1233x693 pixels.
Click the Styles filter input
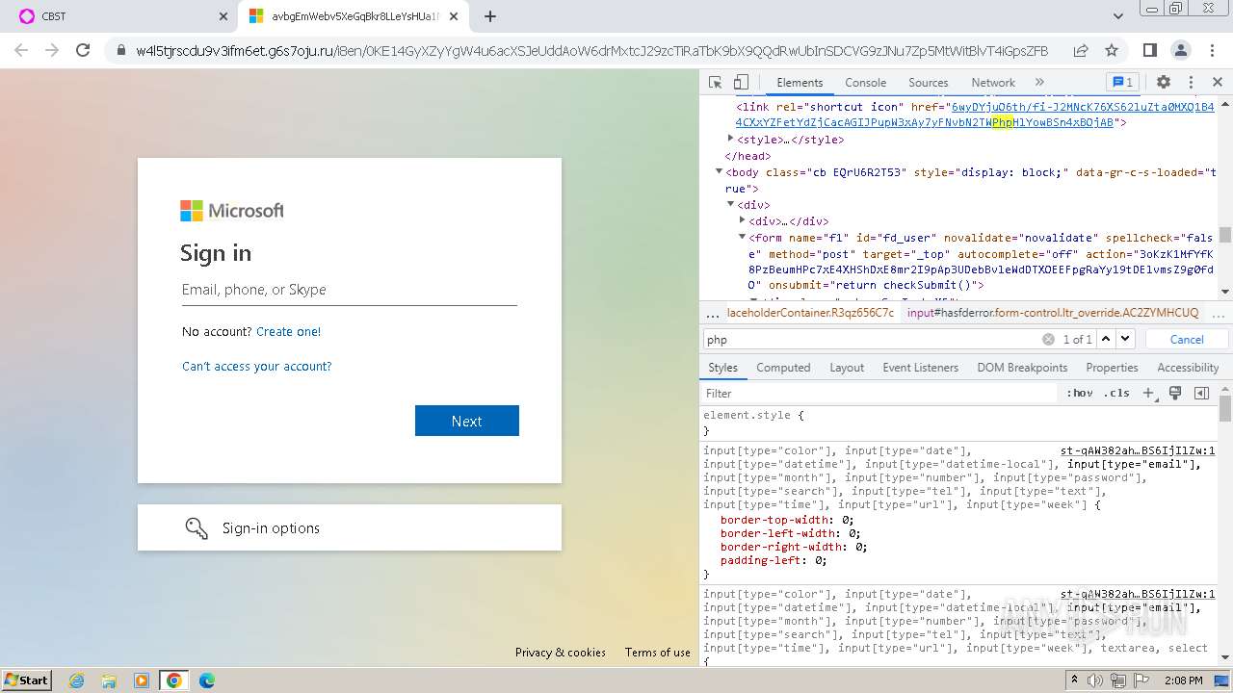click(x=880, y=393)
